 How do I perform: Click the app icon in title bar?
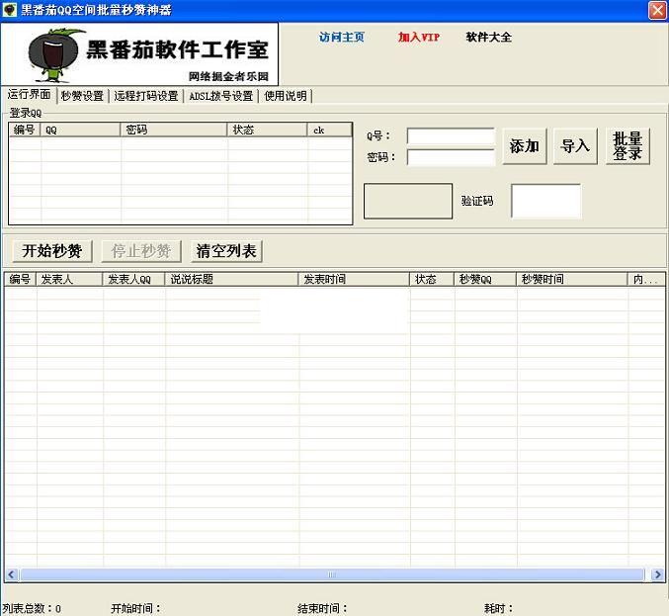10,10
